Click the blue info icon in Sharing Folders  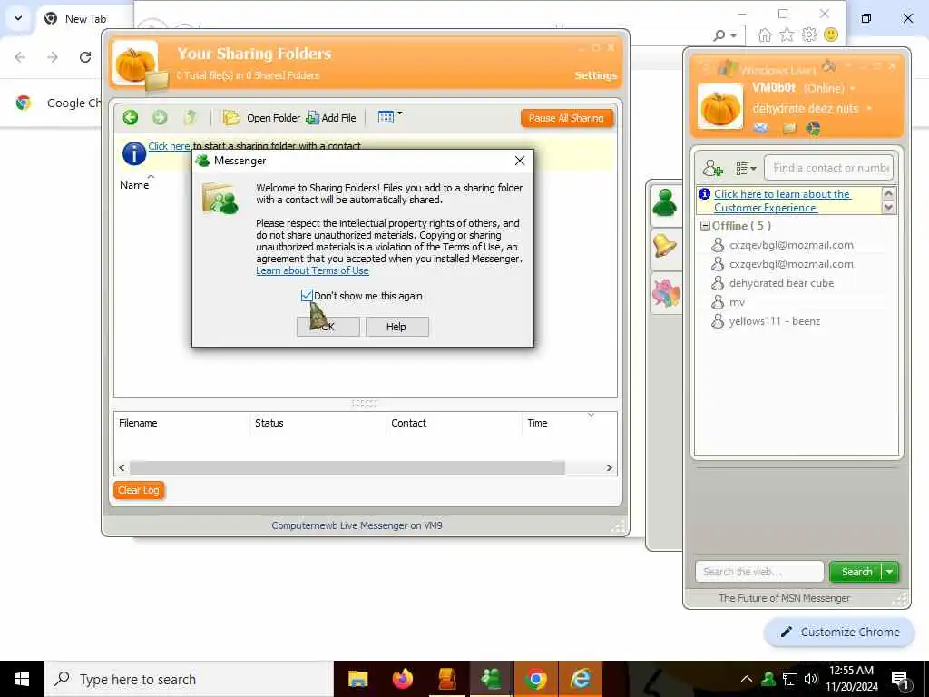(134, 153)
